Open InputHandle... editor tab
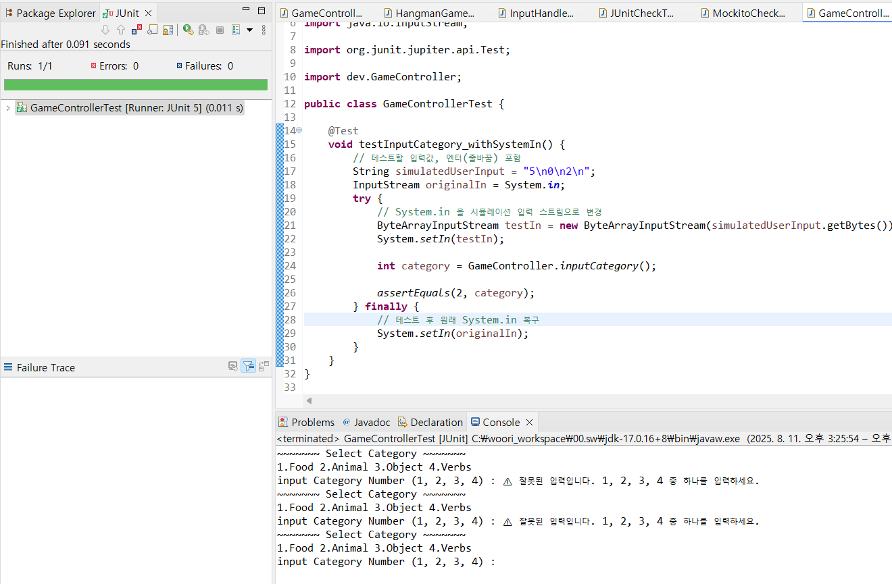This screenshot has width=892, height=584. click(536, 13)
